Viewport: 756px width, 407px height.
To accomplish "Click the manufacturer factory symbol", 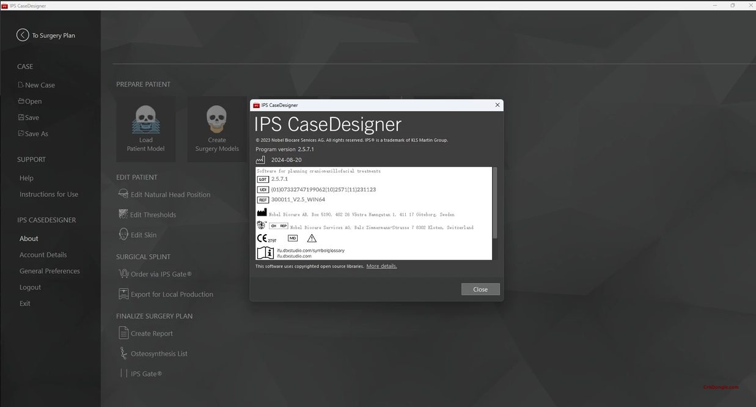I will (x=262, y=212).
